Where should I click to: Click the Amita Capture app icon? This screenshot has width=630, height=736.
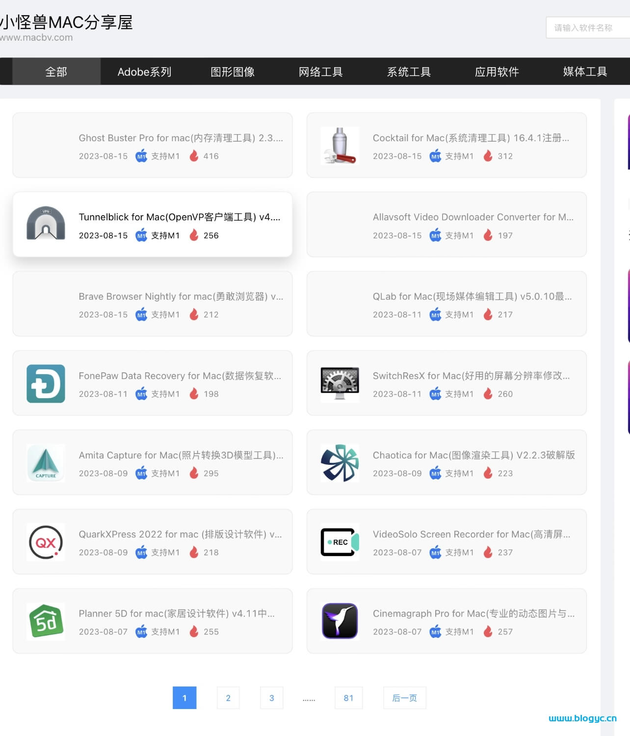pyautogui.click(x=46, y=463)
